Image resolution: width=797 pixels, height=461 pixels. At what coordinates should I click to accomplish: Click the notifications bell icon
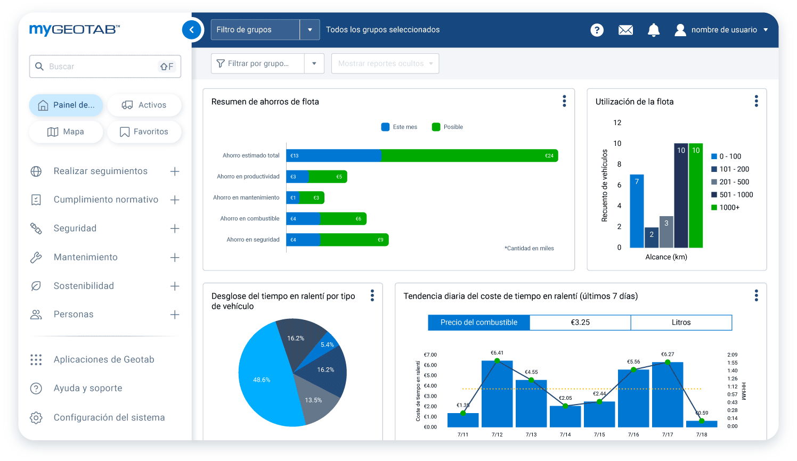[x=654, y=30]
